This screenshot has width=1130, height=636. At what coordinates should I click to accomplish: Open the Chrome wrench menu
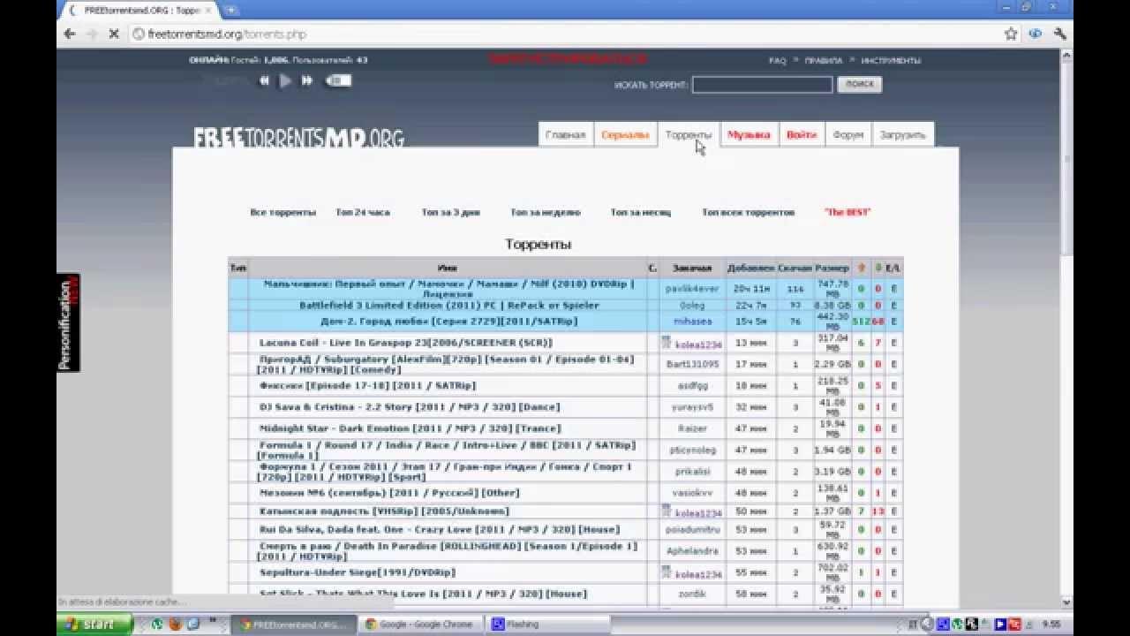[1059, 34]
